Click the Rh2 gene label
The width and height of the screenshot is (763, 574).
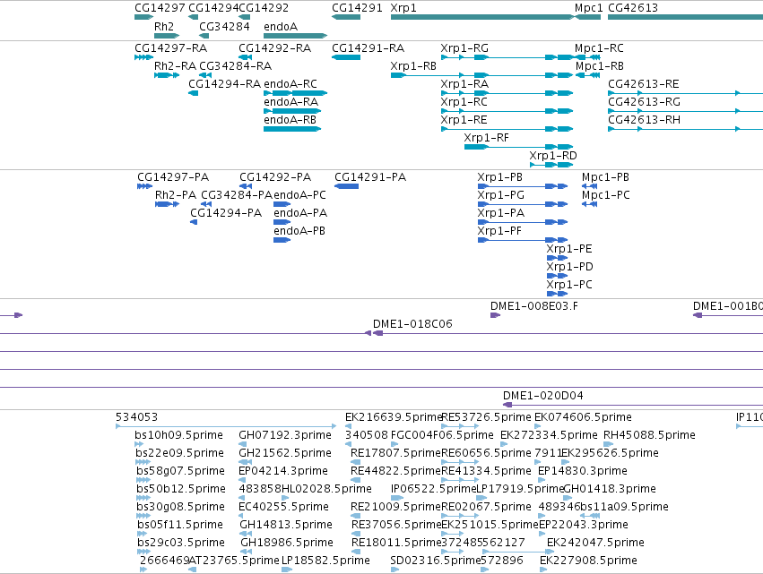coord(164,27)
